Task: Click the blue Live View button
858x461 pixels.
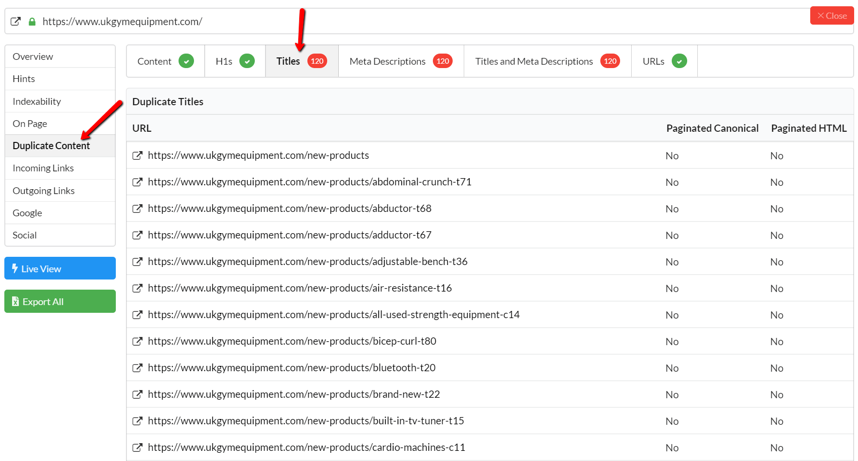Action: (x=60, y=268)
